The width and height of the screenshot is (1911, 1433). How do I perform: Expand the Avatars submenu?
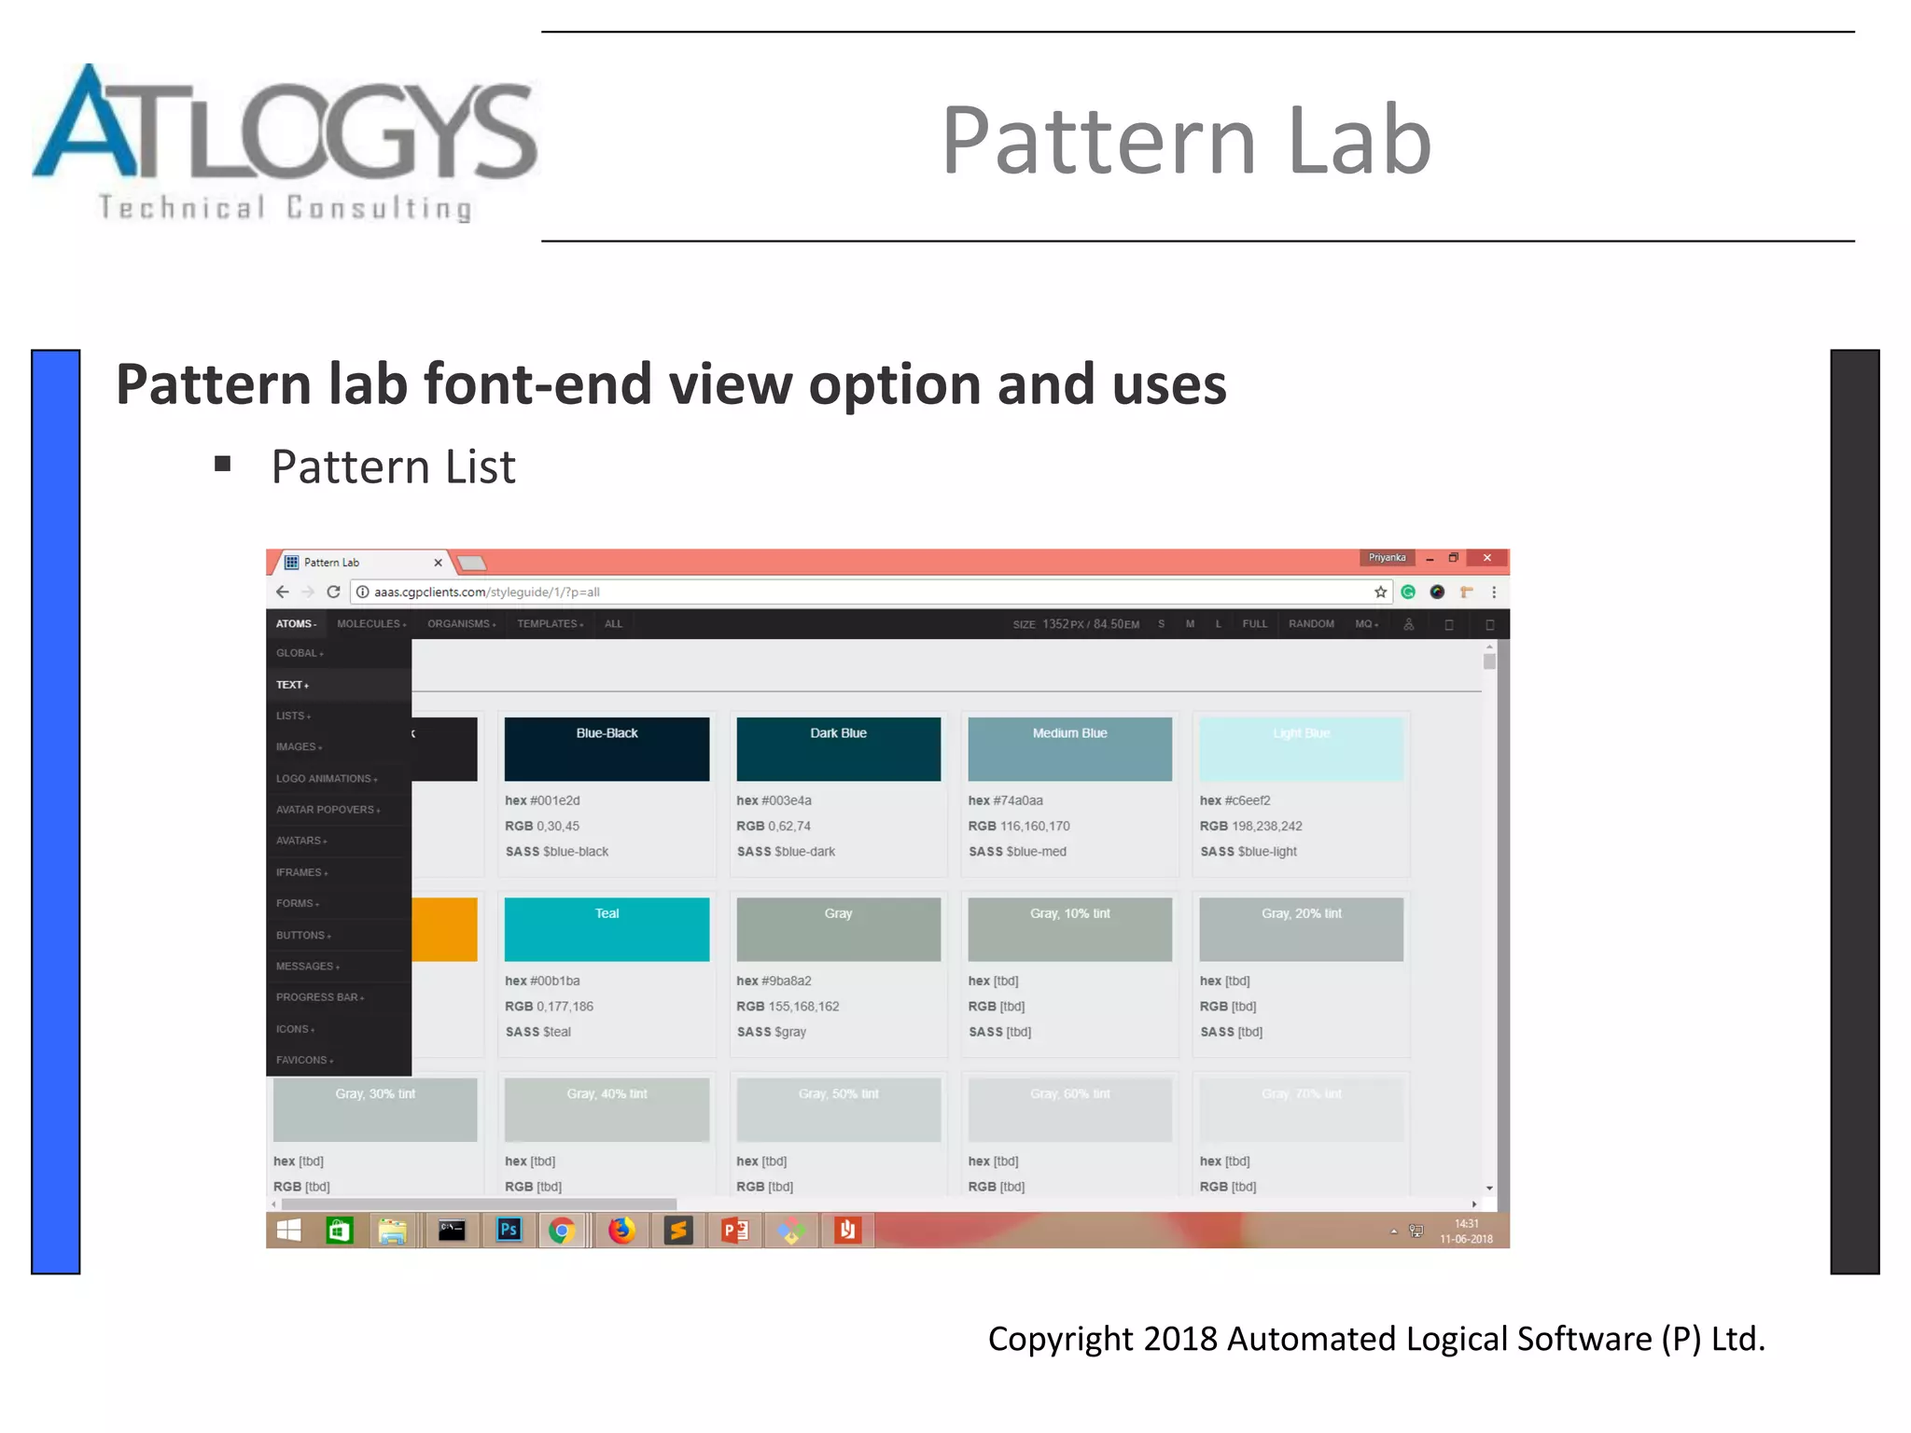[339, 841]
